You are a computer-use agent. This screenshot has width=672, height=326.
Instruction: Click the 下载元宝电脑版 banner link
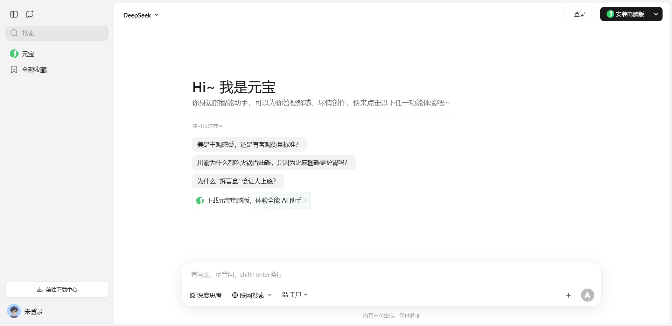coord(251,201)
